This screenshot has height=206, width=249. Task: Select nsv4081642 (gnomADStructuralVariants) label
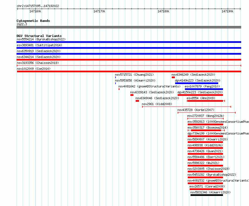coord(149,86)
